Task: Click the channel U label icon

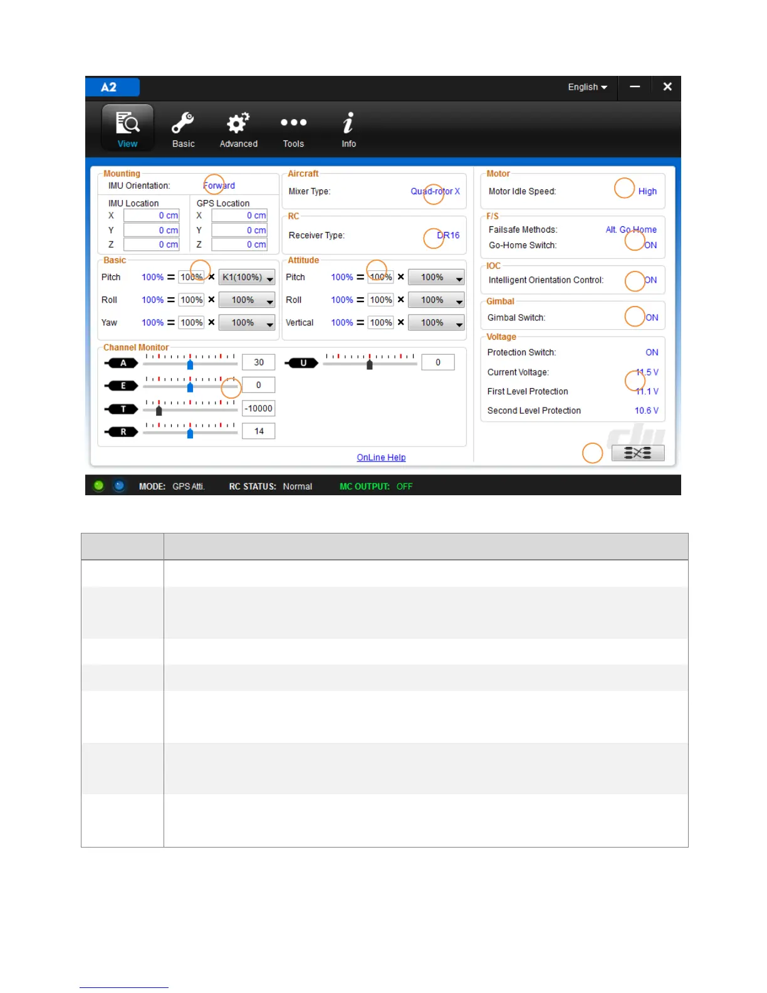Action: pyautogui.click(x=301, y=363)
